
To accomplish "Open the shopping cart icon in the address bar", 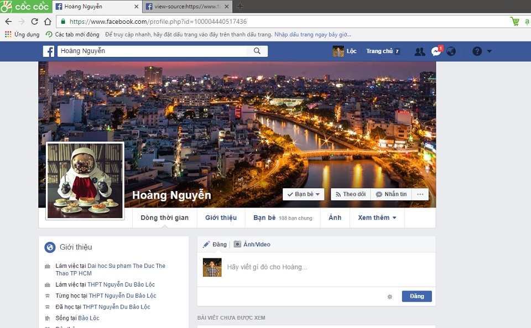I will (515, 22).
